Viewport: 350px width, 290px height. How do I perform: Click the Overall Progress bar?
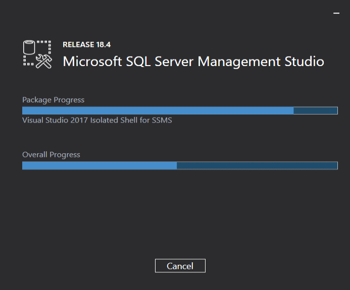(180, 165)
